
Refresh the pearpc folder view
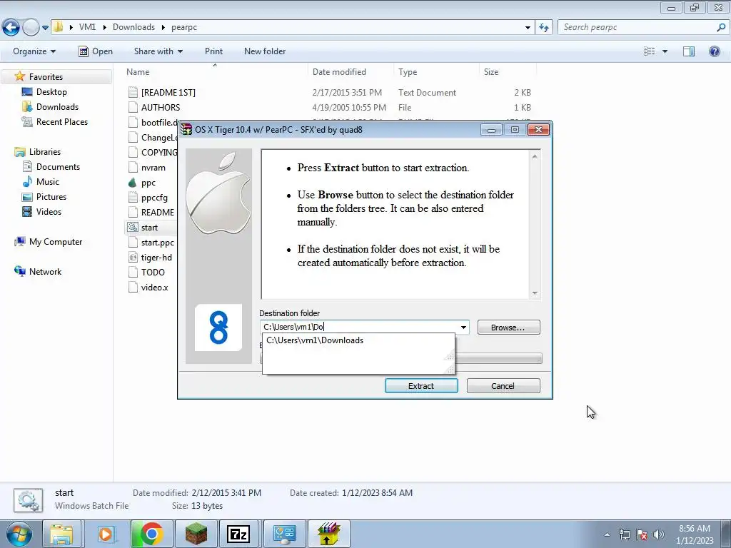[x=543, y=28]
